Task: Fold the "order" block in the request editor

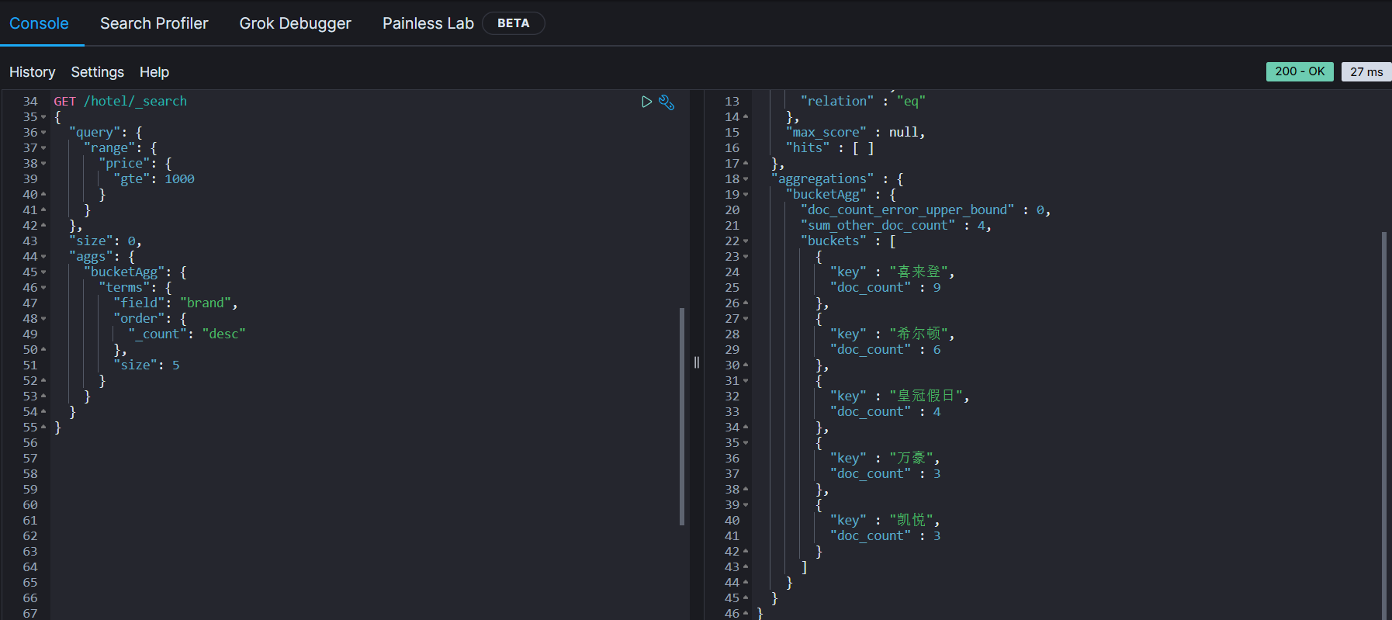Action: pyautogui.click(x=43, y=319)
